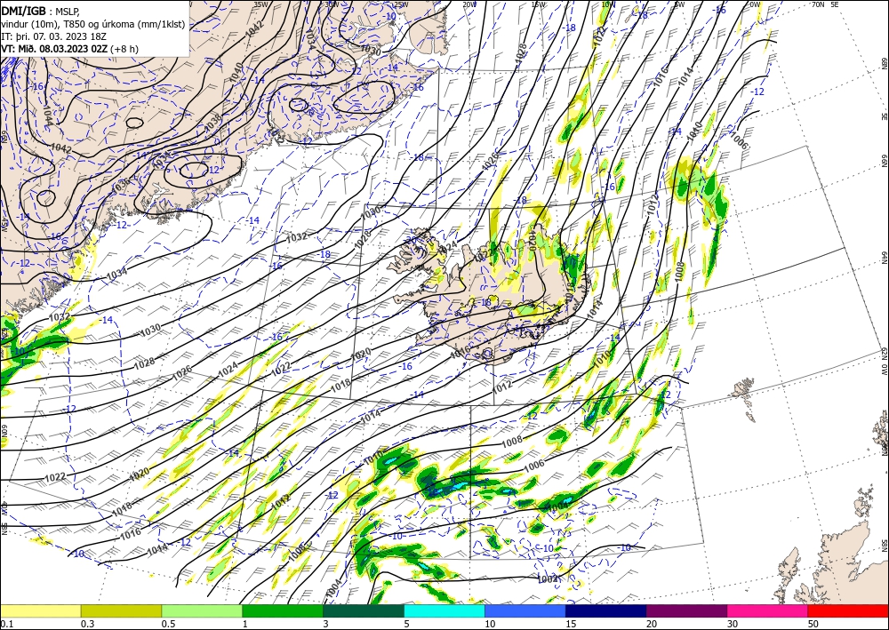Click the '0.5' legend scale value
Viewport: 889px width, 630px height.
tap(168, 624)
